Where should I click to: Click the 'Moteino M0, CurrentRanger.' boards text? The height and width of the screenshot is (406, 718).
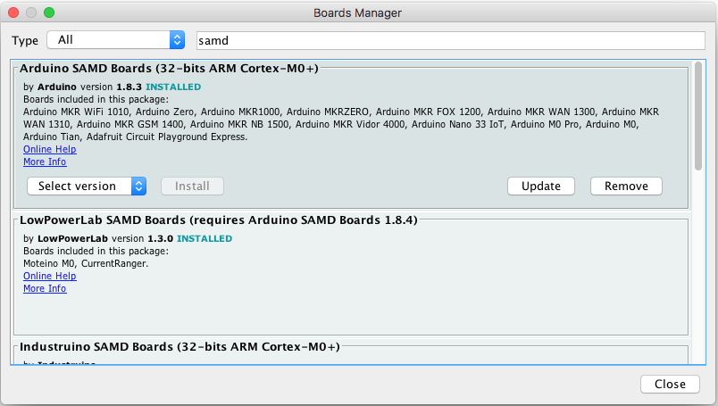click(x=86, y=263)
